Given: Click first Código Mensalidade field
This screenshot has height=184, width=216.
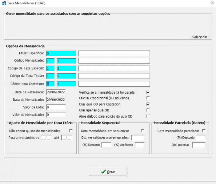Looking at the screenshot, I should 50,61.
